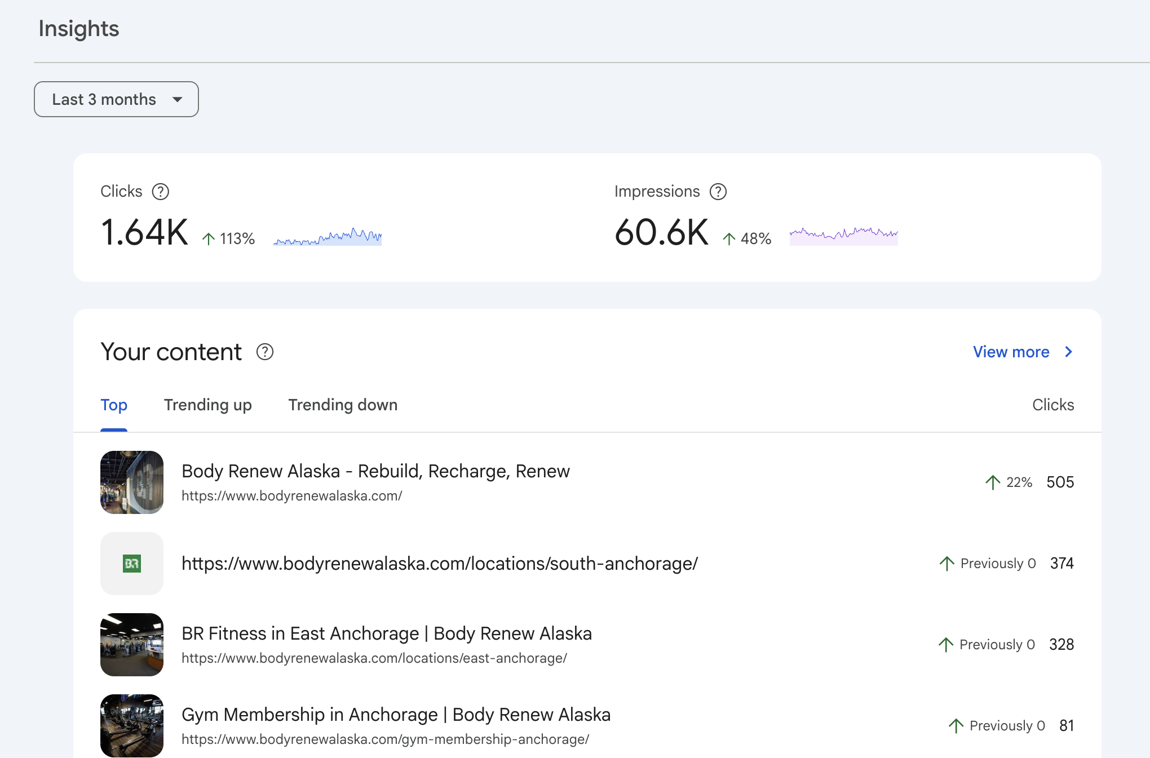Switch to the Trending up tab
The width and height of the screenshot is (1150, 758).
click(x=208, y=405)
